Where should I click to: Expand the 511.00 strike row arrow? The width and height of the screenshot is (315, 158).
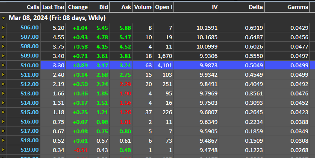coord(3,75)
